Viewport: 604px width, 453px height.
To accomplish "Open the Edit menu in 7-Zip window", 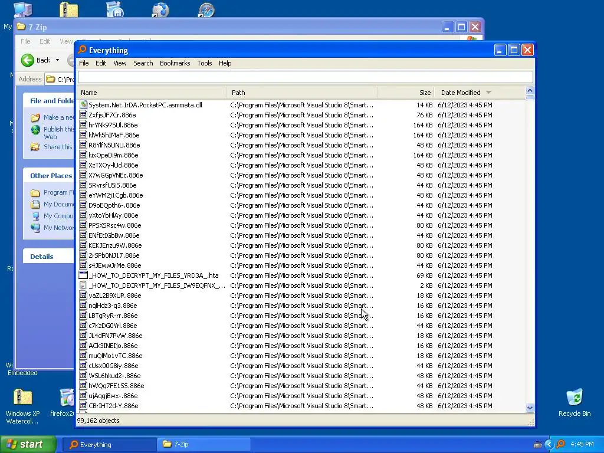I will (x=45, y=41).
